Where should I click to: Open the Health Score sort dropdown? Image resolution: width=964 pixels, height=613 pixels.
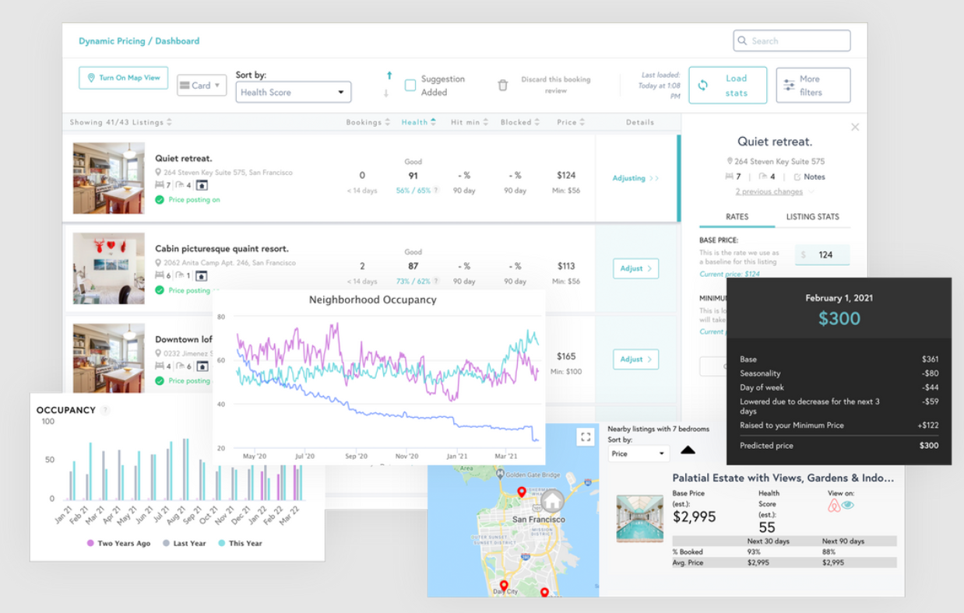(294, 93)
